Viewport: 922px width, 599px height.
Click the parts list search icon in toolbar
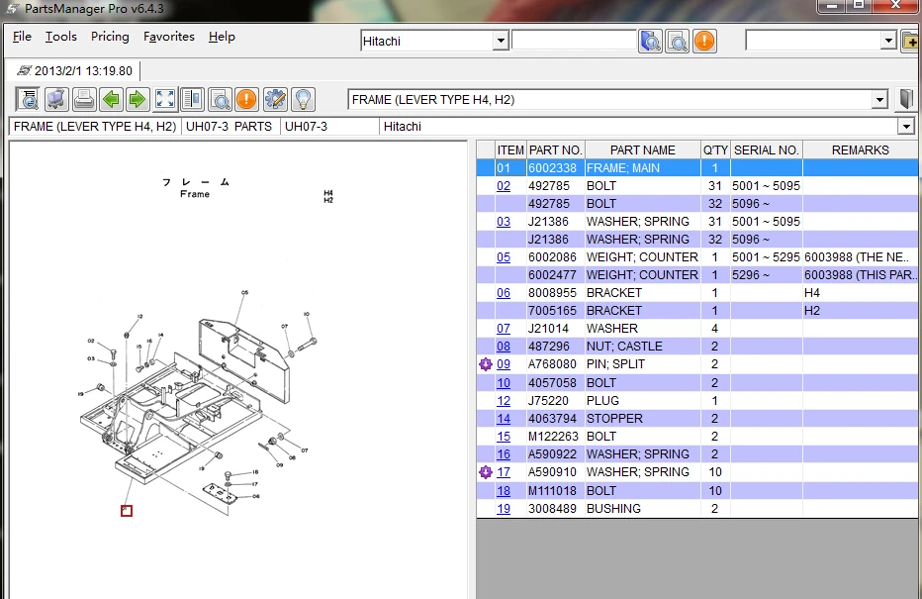(28, 99)
